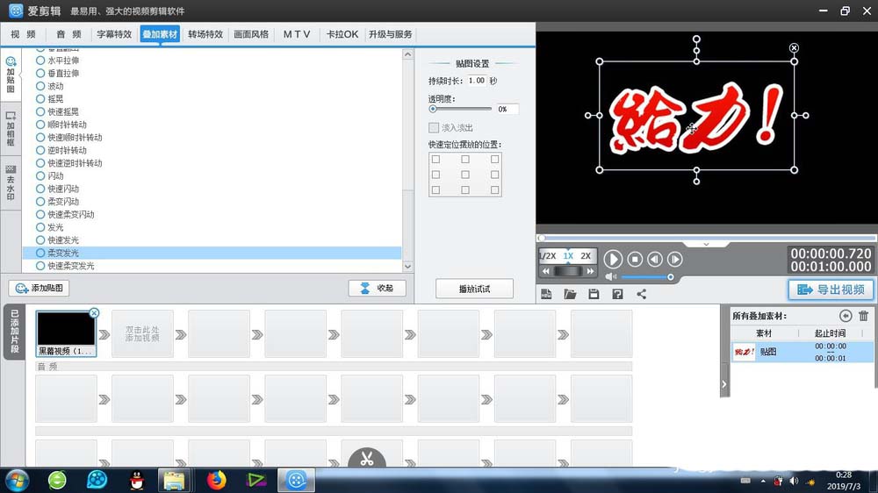Remove the sticker with X handle in preview

[794, 48]
